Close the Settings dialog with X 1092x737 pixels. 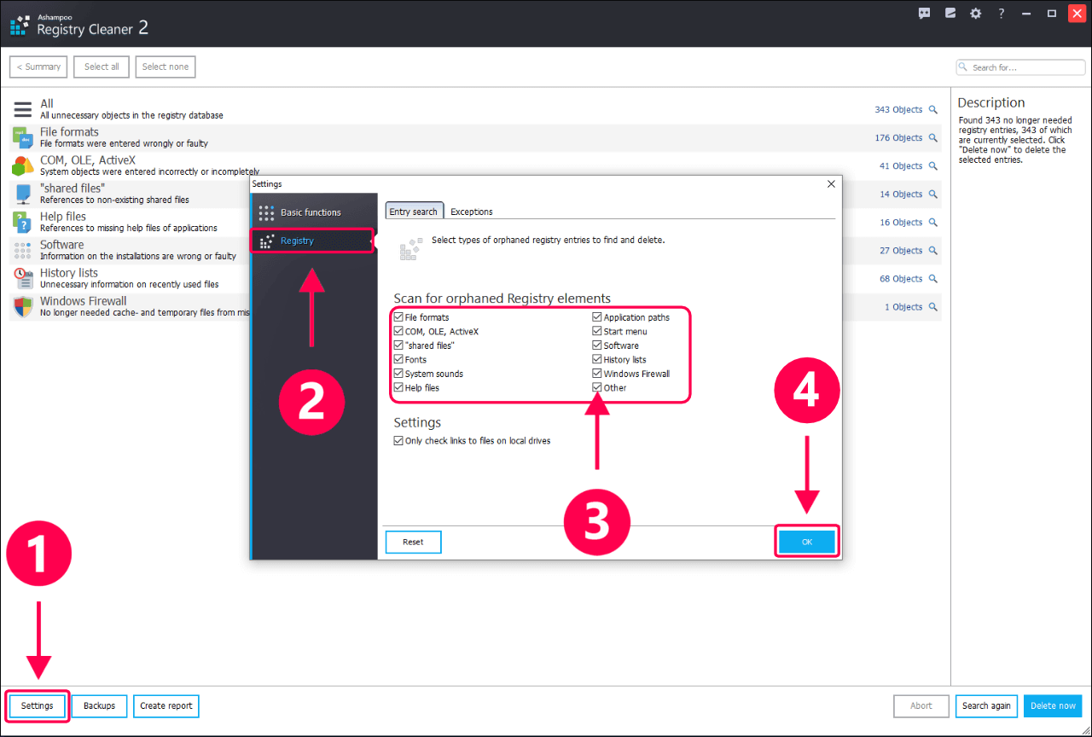pyautogui.click(x=832, y=183)
